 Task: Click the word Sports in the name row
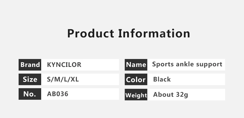pos(163,64)
